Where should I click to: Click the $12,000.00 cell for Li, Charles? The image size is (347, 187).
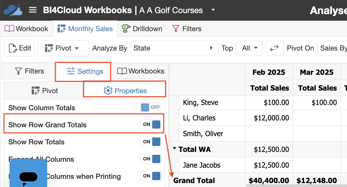pos(269,118)
